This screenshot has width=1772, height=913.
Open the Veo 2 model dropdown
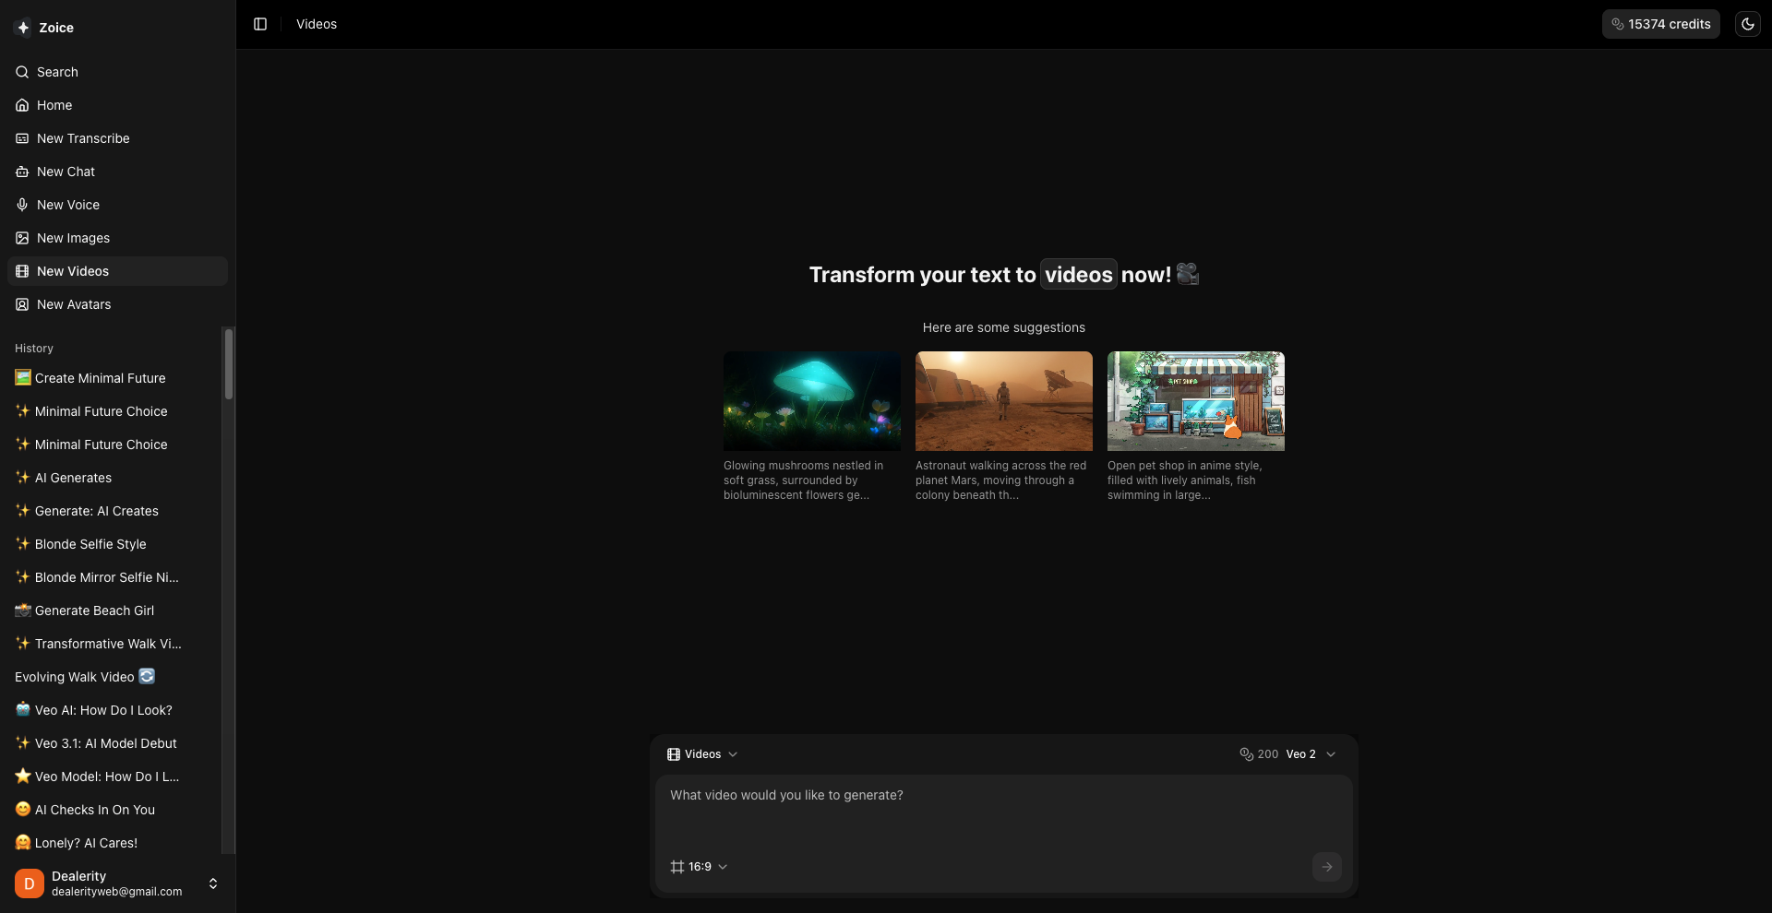[x=1309, y=753]
